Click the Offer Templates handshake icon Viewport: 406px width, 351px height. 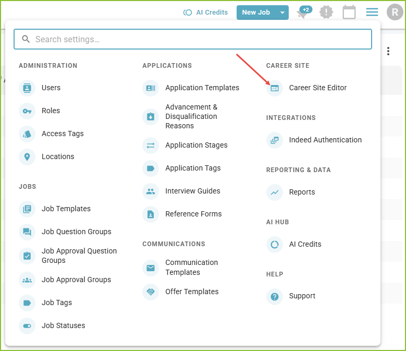pyautogui.click(x=151, y=292)
